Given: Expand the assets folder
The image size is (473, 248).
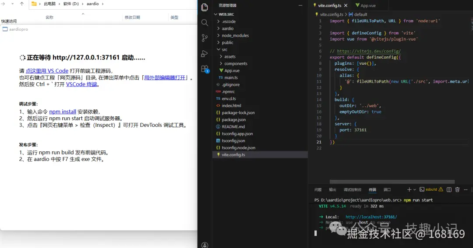Looking at the screenshot, I should [x=229, y=56].
